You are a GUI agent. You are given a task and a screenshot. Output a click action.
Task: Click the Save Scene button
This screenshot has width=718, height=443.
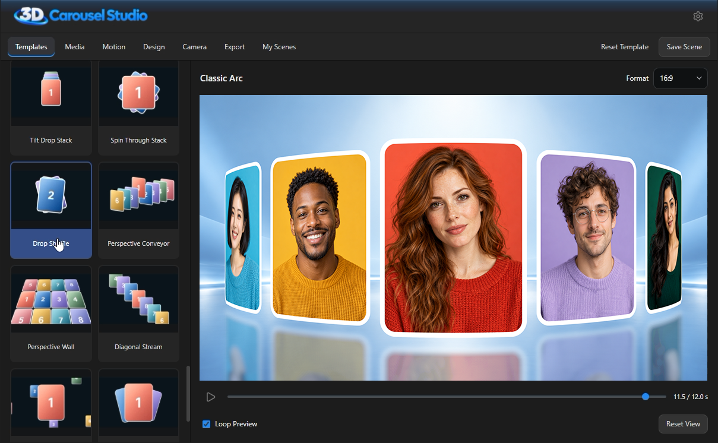point(684,47)
